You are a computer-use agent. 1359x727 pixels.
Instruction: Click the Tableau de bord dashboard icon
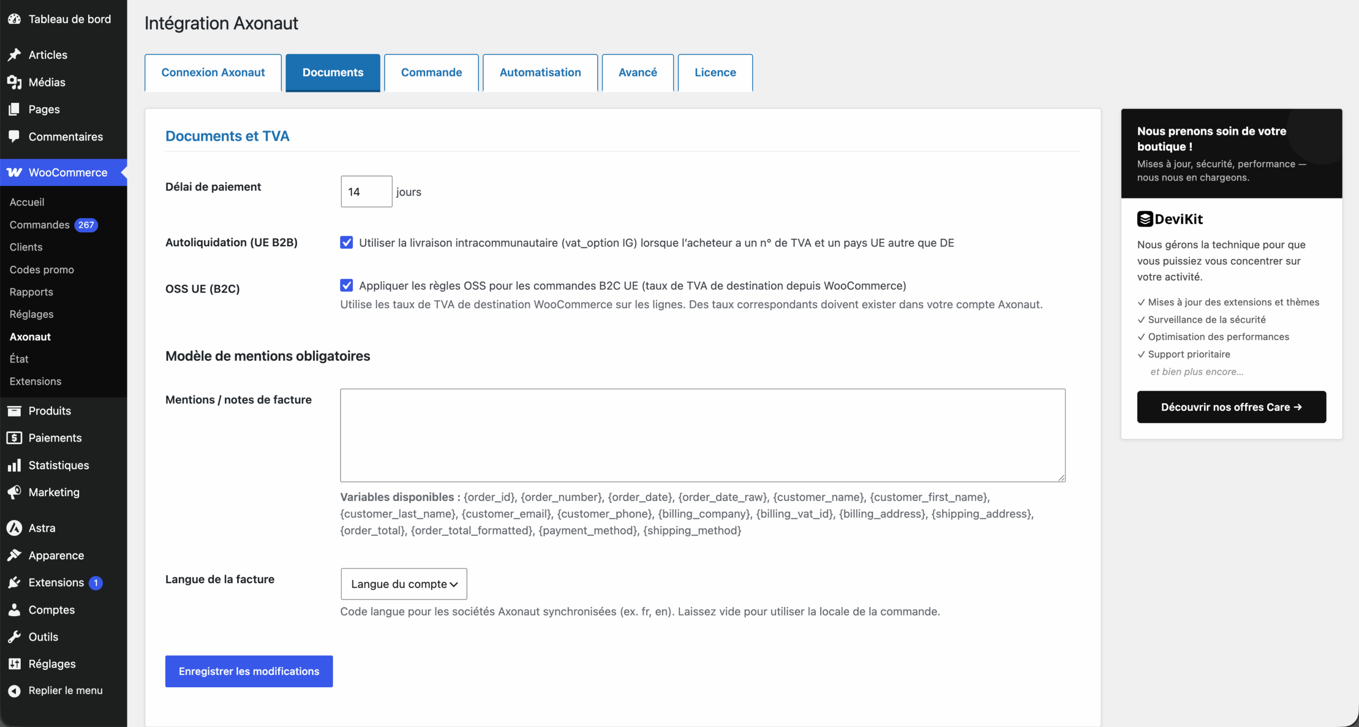coord(14,19)
